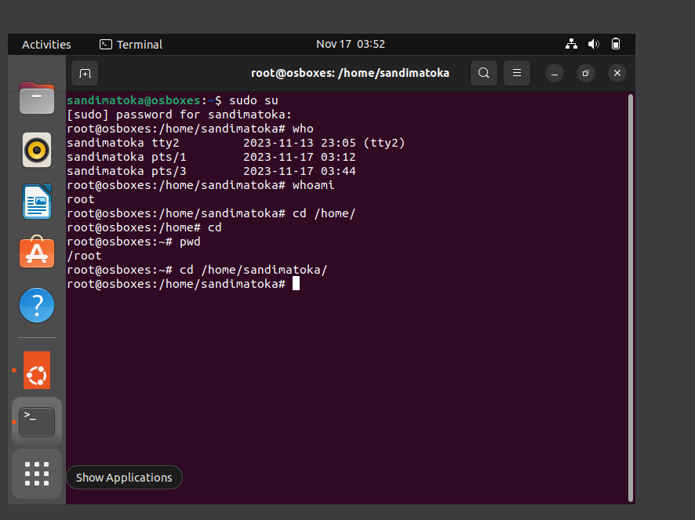Click the terminal vertical scrollbar
Image resolution: width=695 pixels, height=520 pixels.
[631, 298]
